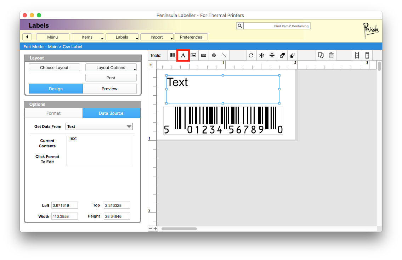The width and height of the screenshot is (402, 260).
Task: Click the Choose Layout button
Action: coord(54,67)
